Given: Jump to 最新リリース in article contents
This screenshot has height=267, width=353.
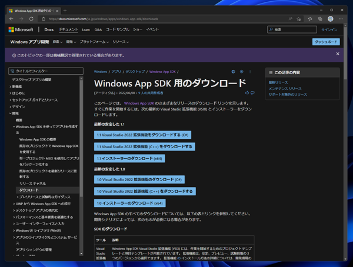Looking at the screenshot, I should (x=278, y=82).
